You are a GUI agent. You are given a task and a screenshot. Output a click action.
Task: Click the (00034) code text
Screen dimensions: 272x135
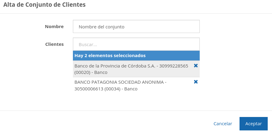(x=112, y=89)
